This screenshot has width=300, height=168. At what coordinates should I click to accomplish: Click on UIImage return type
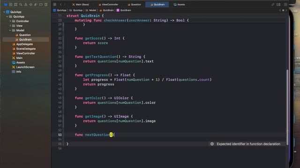(x=121, y=116)
